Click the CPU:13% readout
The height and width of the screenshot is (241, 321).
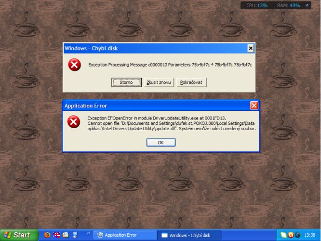coord(257,5)
